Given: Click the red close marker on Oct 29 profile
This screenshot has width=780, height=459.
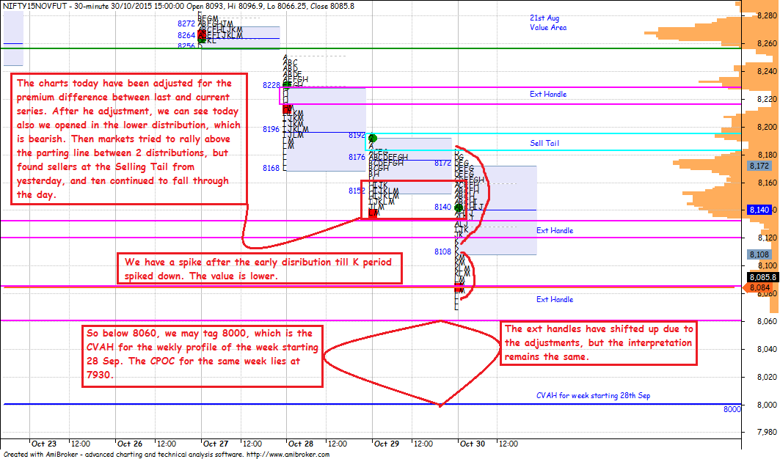Looking at the screenshot, I should (x=373, y=213).
